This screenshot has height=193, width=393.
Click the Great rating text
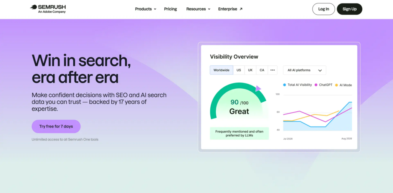239,111
